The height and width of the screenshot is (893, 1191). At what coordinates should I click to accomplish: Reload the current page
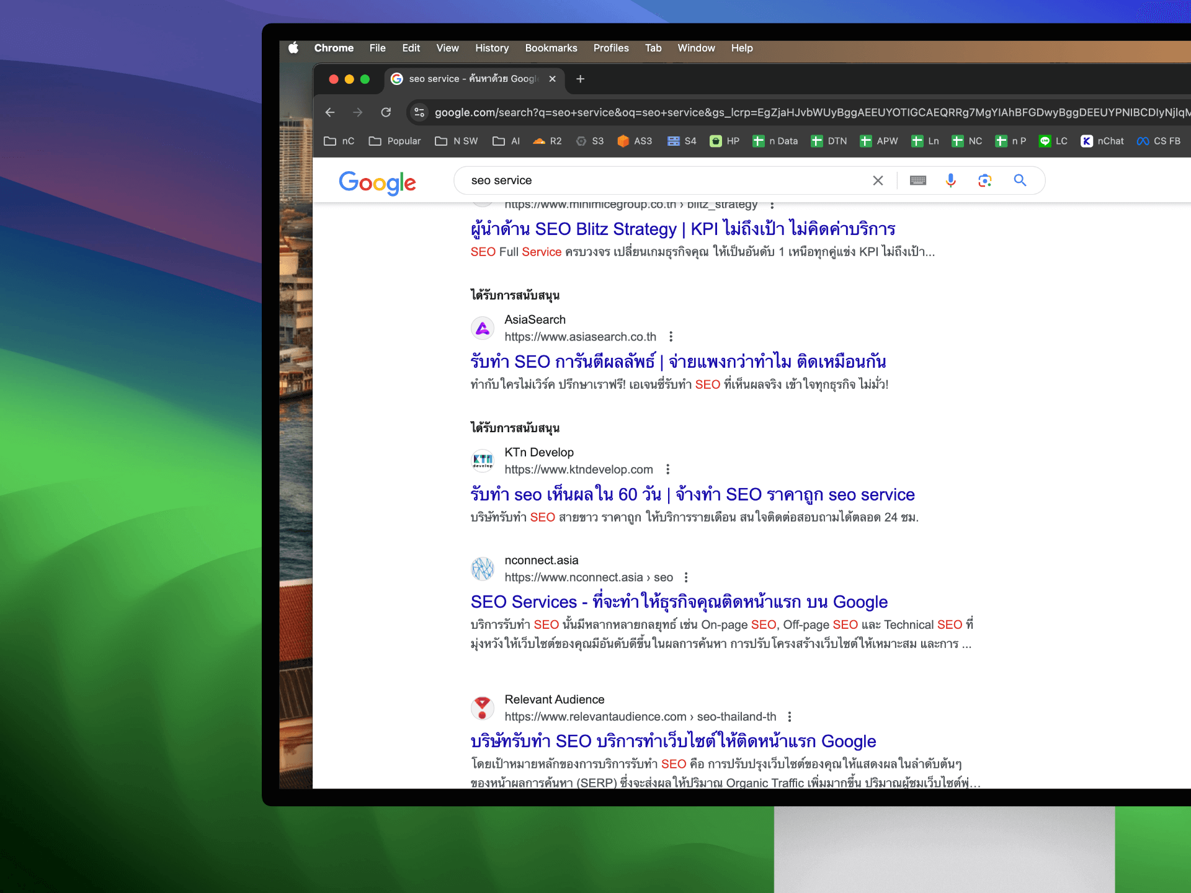[x=386, y=112]
